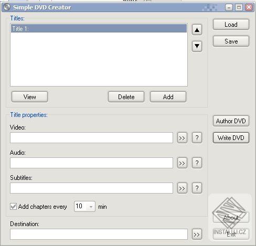Open the About dialog
256x246 pixels.
click(x=231, y=218)
